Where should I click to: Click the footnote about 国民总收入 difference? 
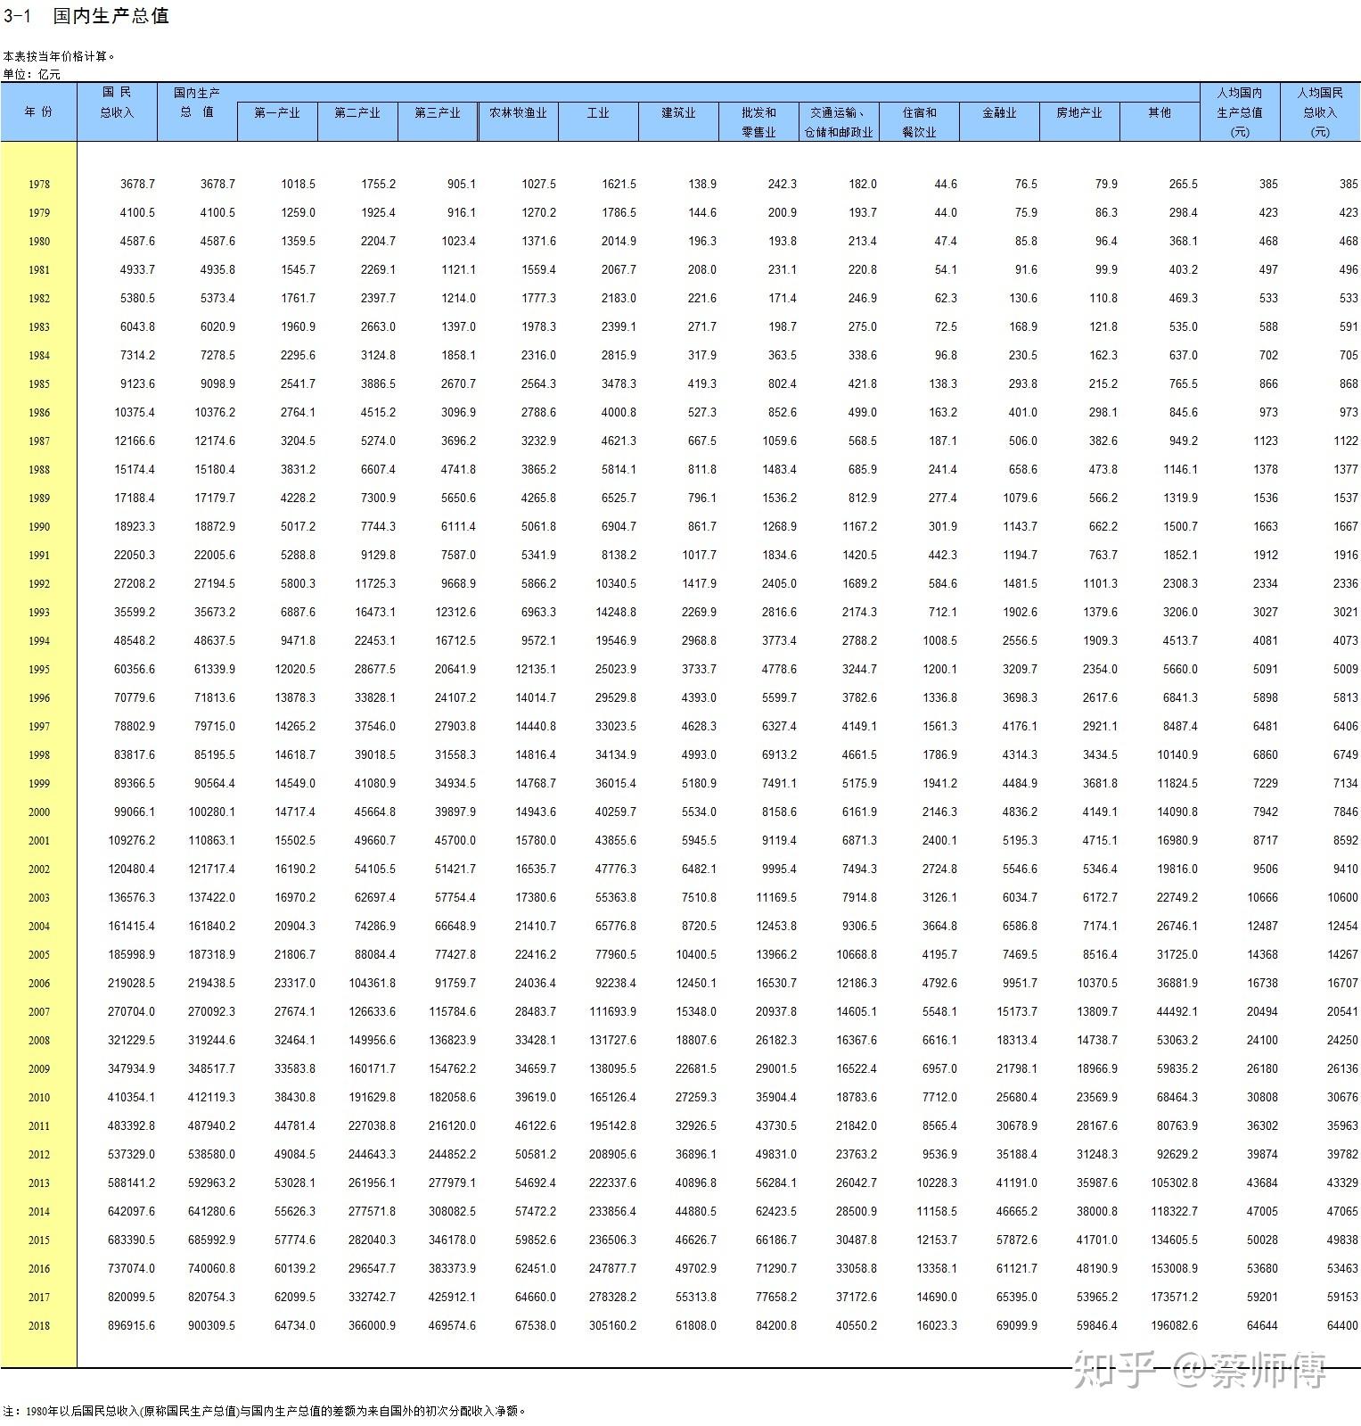click(x=264, y=1411)
